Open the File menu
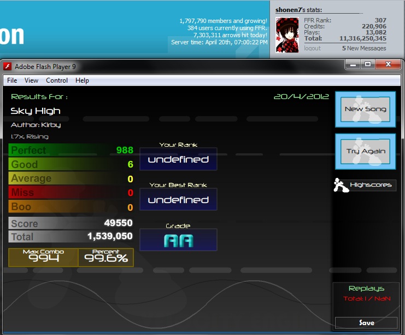Screen dimensions: 405x335 point(12,80)
